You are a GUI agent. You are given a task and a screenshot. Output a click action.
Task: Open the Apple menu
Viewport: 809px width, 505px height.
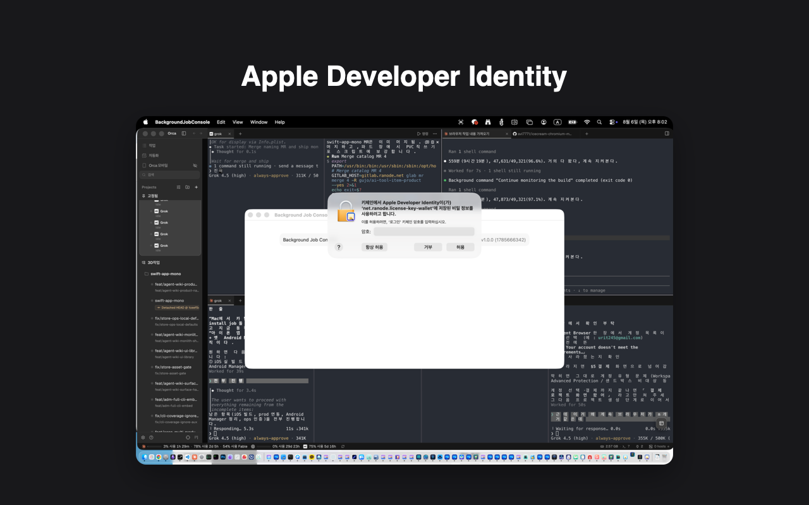(x=145, y=122)
